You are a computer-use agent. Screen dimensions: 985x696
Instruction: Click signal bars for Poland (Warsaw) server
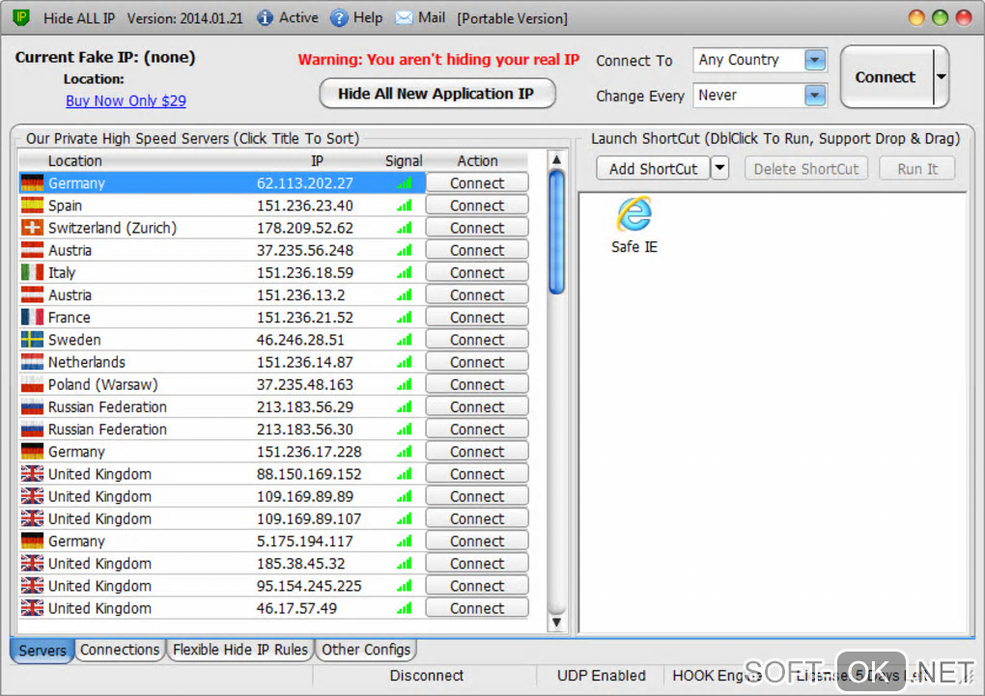(405, 384)
